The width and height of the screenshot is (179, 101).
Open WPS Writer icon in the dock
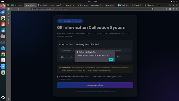(x=3, y=66)
